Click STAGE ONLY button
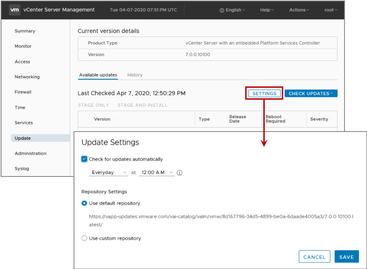This screenshot has width=367, height=269. pos(93,105)
